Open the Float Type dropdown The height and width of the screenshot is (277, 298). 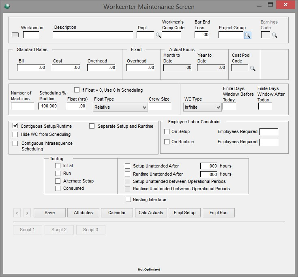tap(120, 107)
